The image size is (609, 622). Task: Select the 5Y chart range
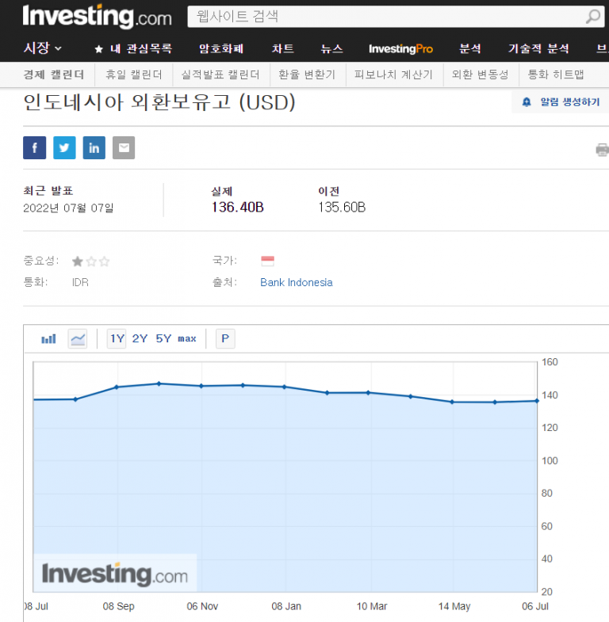[x=163, y=339]
